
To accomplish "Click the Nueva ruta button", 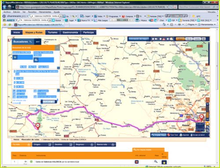I will pos(106,144).
